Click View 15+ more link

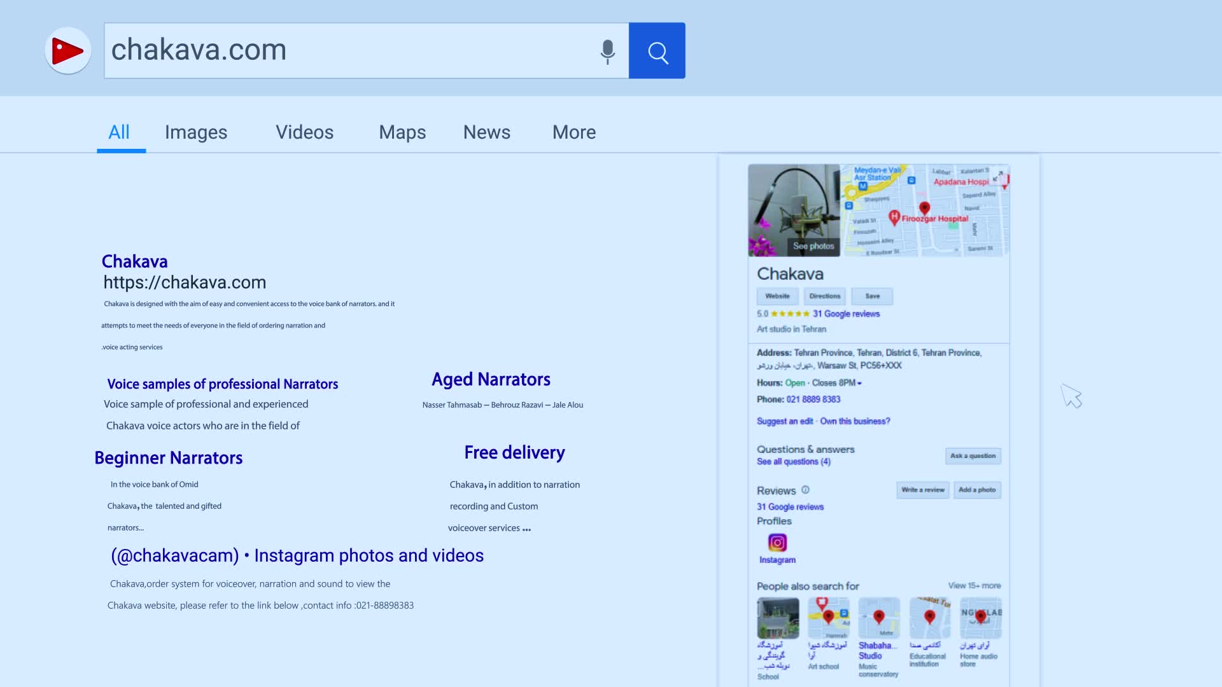click(x=974, y=586)
